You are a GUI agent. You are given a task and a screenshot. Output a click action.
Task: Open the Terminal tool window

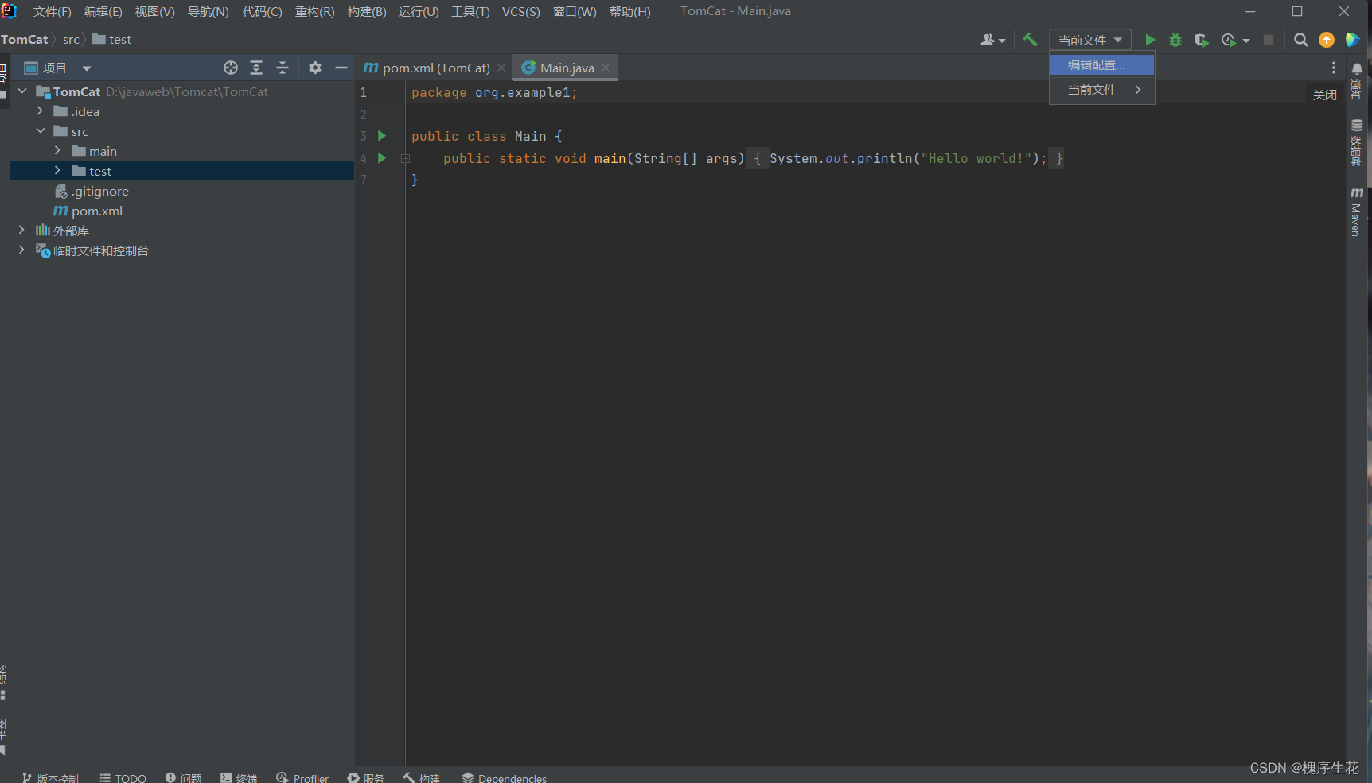239,777
